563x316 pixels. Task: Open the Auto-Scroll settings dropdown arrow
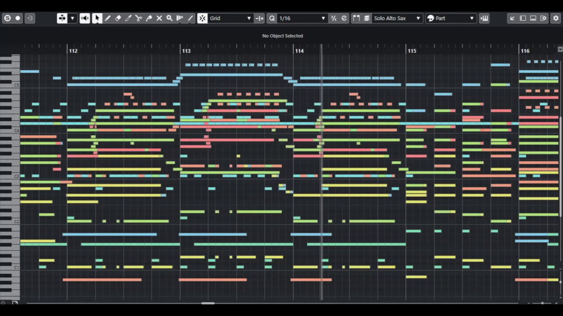click(x=72, y=18)
